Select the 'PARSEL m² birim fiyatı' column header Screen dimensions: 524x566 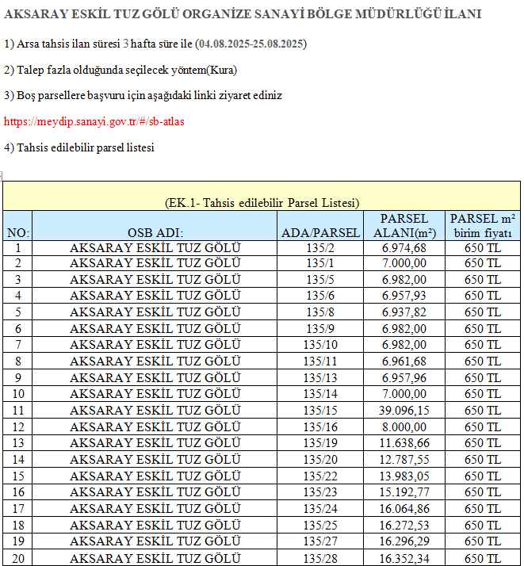pyautogui.click(x=483, y=225)
